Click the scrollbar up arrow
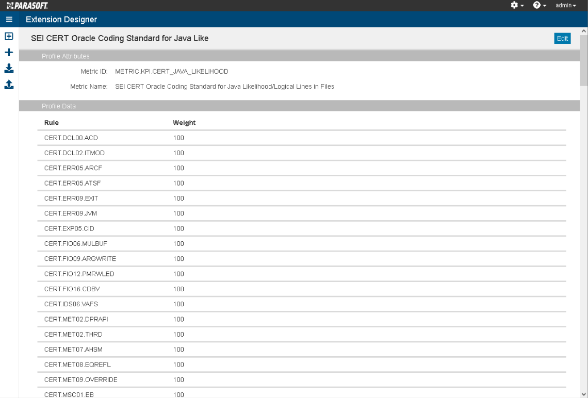The width and height of the screenshot is (588, 398). tap(584, 31)
